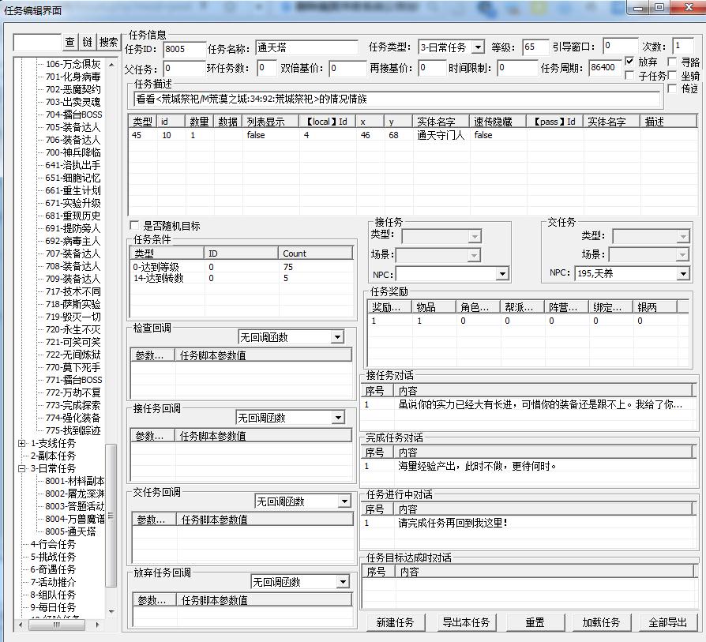Collapse the 3-日常任务 tree node
The height and width of the screenshot is (642, 706).
point(21,468)
